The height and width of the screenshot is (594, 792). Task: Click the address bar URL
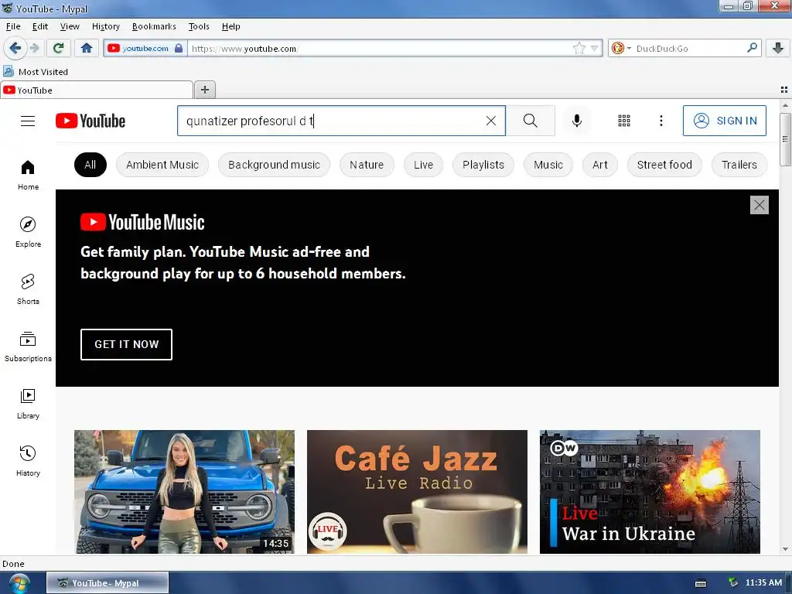pyautogui.click(x=244, y=49)
